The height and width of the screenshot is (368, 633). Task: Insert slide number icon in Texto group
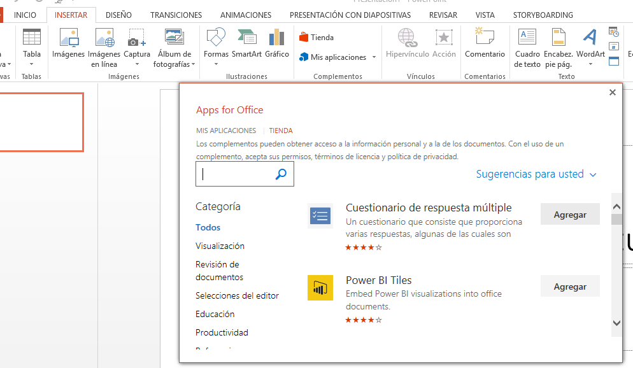[614, 46]
